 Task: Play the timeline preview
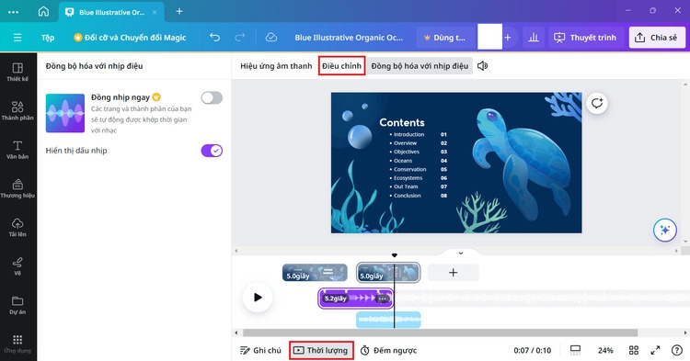(x=258, y=298)
